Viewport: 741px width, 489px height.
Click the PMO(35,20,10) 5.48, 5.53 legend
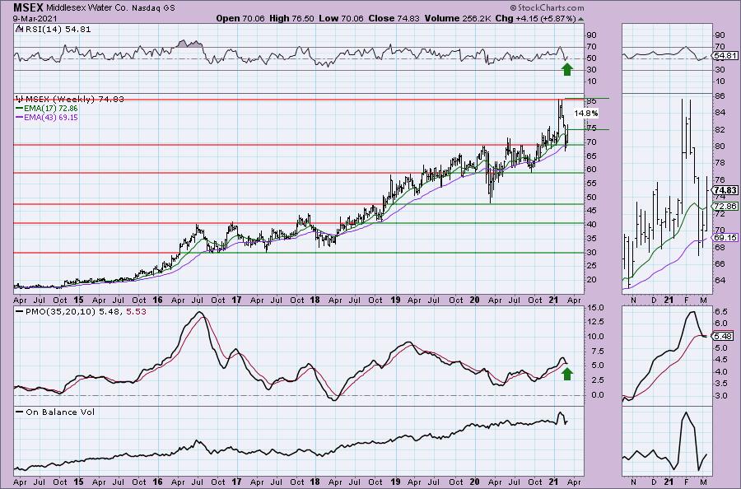pyautogui.click(x=86, y=312)
